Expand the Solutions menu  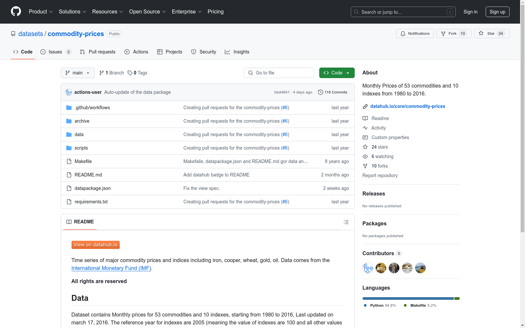coord(73,11)
